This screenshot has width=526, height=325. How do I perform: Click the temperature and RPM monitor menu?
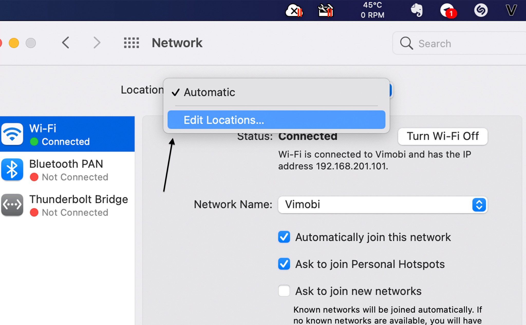click(x=372, y=10)
